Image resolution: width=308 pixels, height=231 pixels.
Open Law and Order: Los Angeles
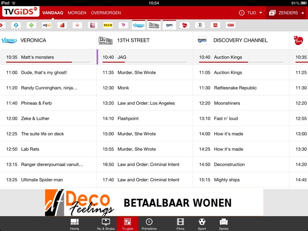[x=145, y=103]
